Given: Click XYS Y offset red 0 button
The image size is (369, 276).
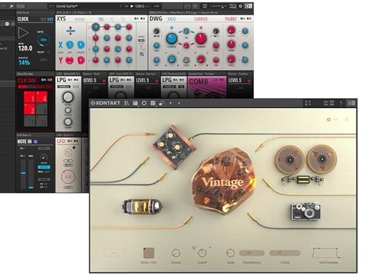Looking at the screenshot, I should 81,60.
